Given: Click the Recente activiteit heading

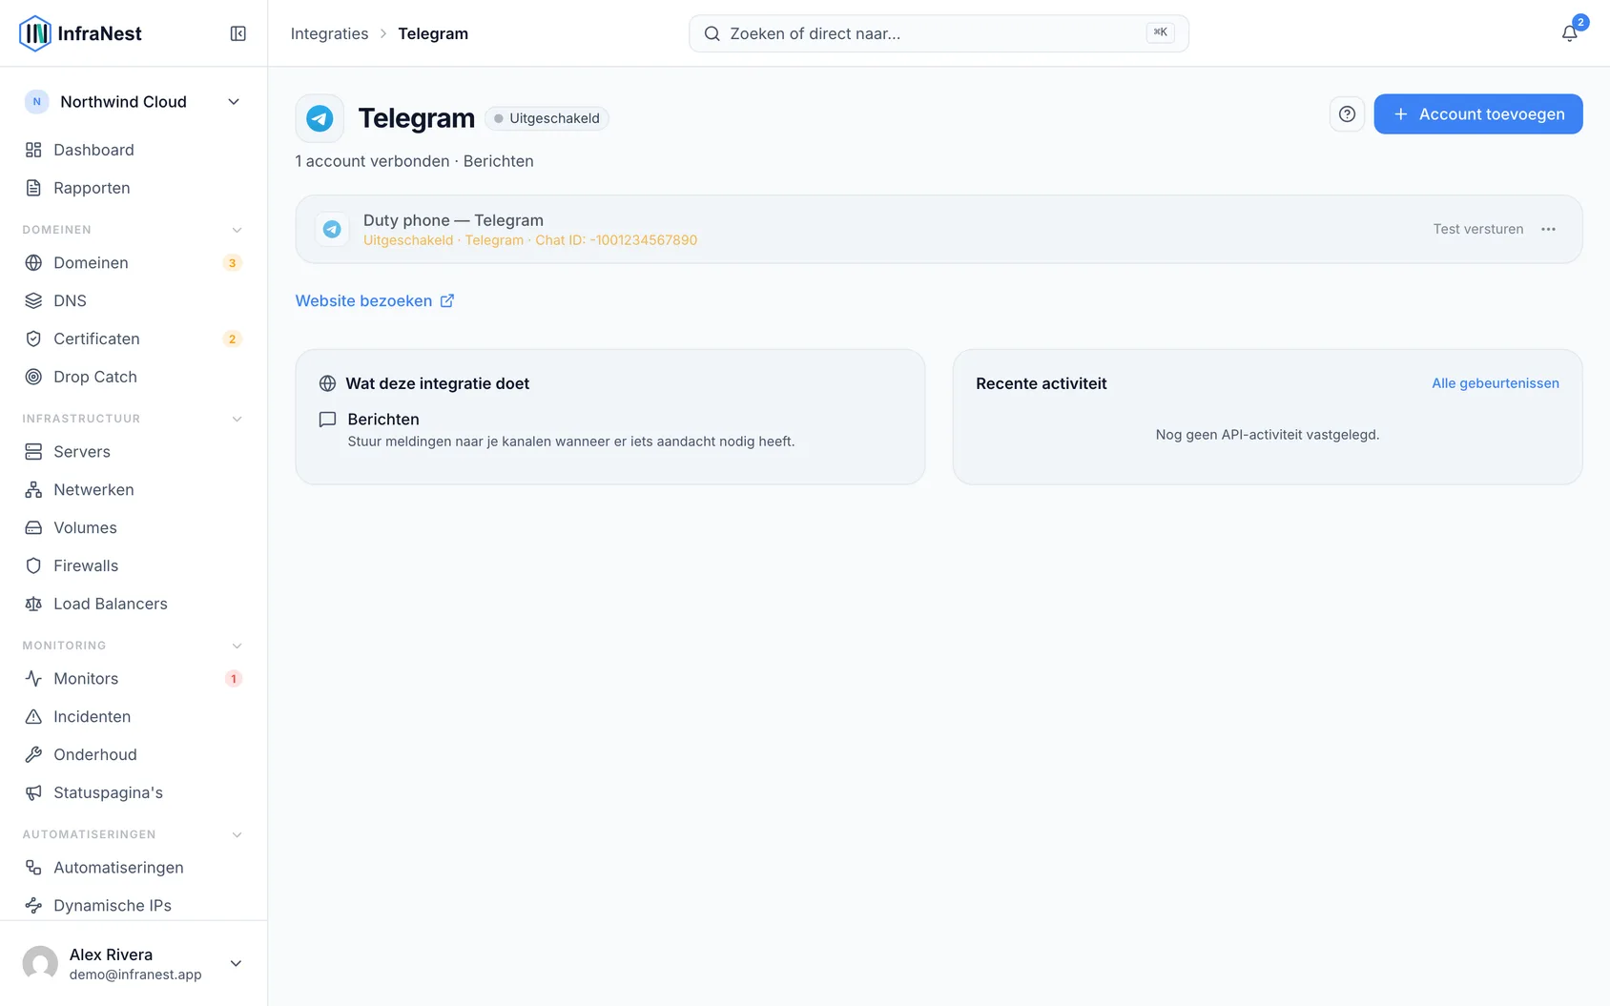Looking at the screenshot, I should tap(1042, 383).
